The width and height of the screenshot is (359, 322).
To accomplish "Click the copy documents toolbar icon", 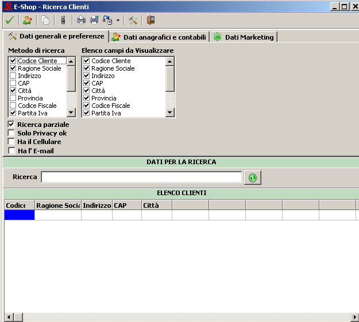I will 45,20.
